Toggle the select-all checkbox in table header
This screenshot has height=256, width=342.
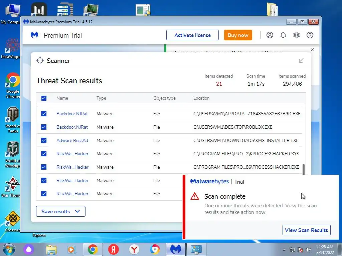[44, 98]
